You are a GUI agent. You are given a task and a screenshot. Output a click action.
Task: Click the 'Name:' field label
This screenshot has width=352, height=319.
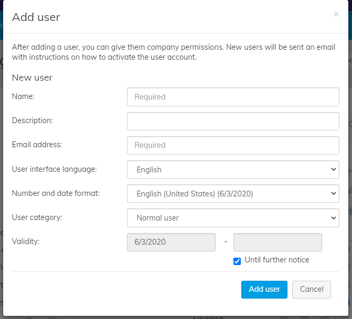coord(23,96)
